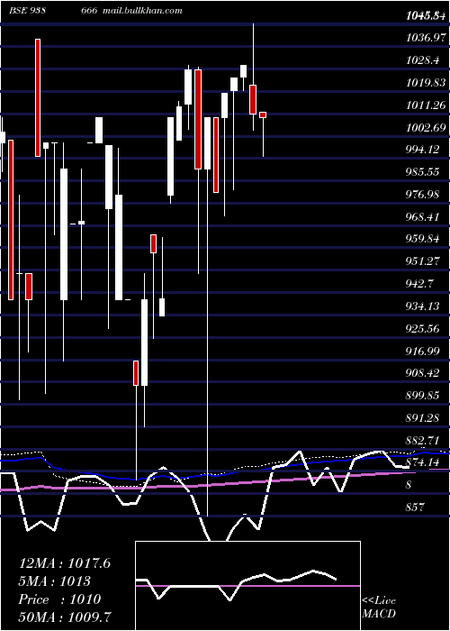Click the 916.99 price axis label

coord(422,352)
